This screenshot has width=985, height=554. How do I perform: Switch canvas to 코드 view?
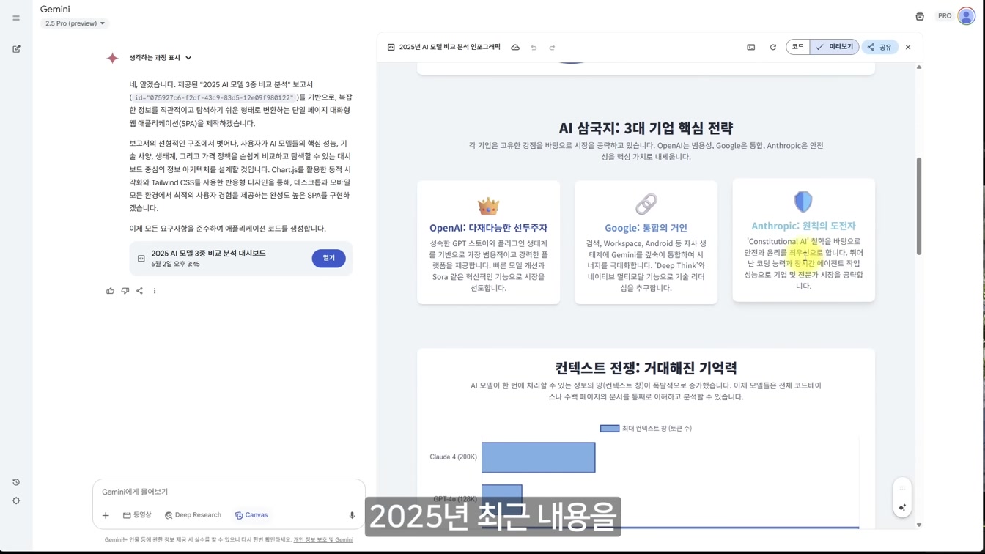(x=798, y=47)
